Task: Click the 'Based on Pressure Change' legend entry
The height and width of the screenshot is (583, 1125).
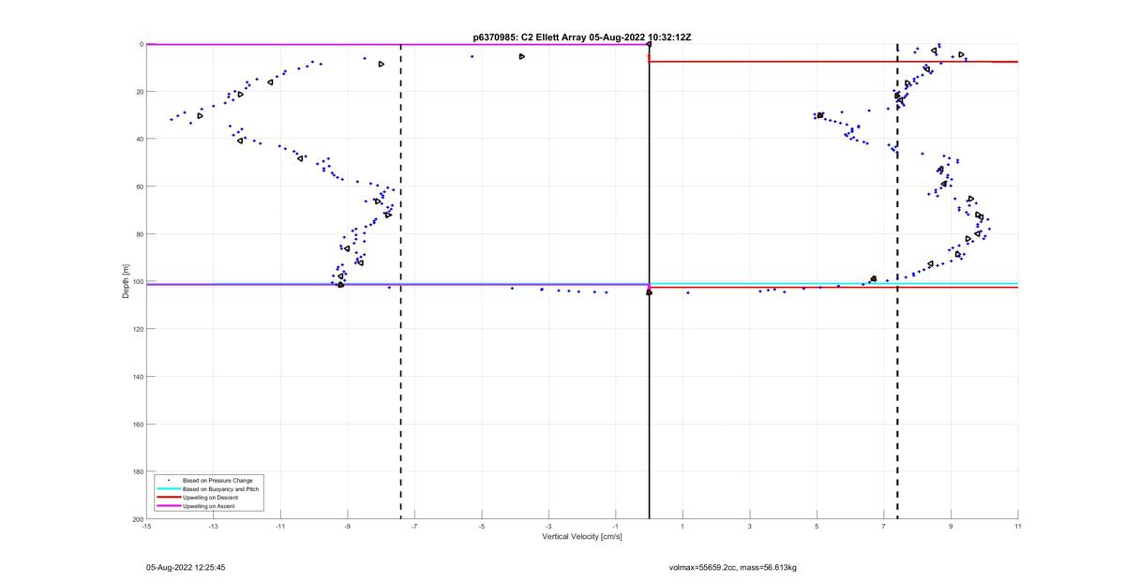Action: (x=217, y=480)
